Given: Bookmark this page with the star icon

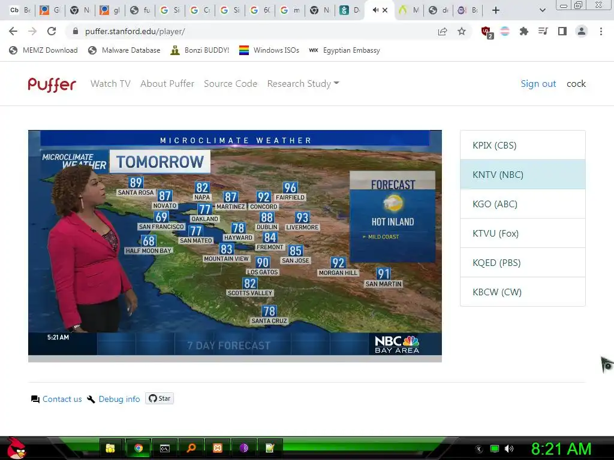Looking at the screenshot, I should click(462, 31).
